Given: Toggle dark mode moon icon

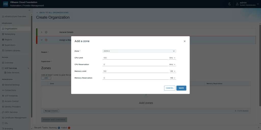Looking at the screenshot, I should coord(229,4).
